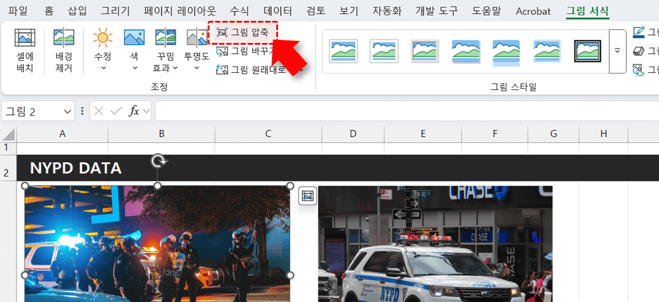Open the 투명도 (Transparency) dropdown

[x=196, y=50]
